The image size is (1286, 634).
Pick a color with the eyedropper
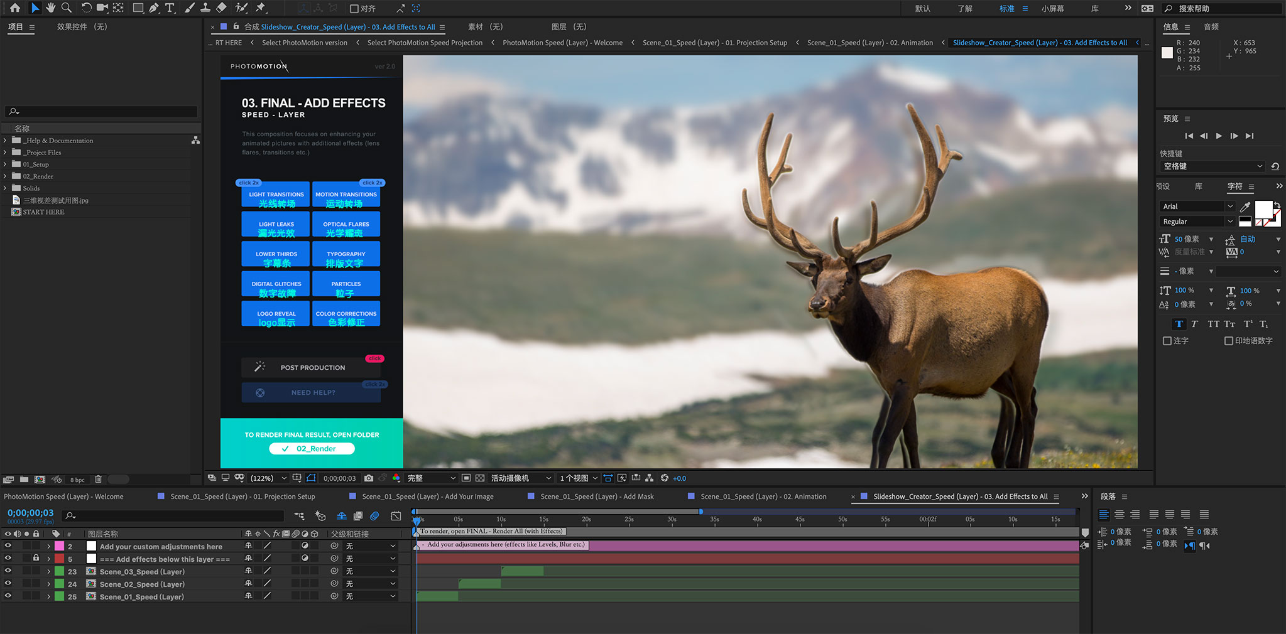pyautogui.click(x=1245, y=207)
